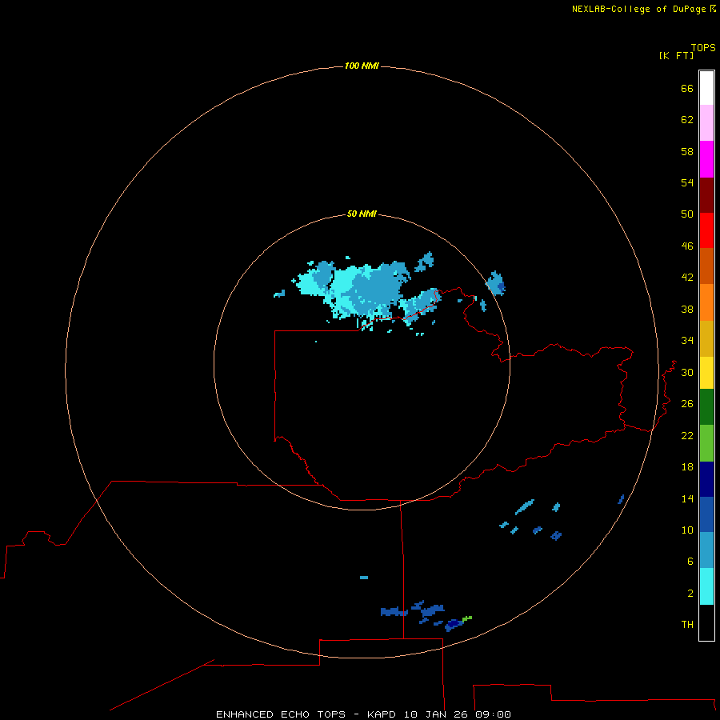Click the TH threshold legend label
The width and height of the screenshot is (720, 720).
687,625
